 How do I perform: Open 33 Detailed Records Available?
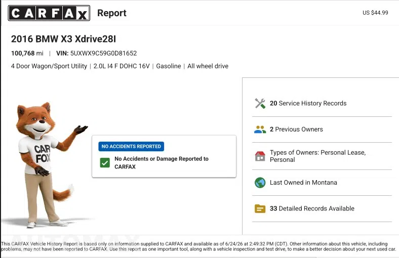click(x=322, y=209)
